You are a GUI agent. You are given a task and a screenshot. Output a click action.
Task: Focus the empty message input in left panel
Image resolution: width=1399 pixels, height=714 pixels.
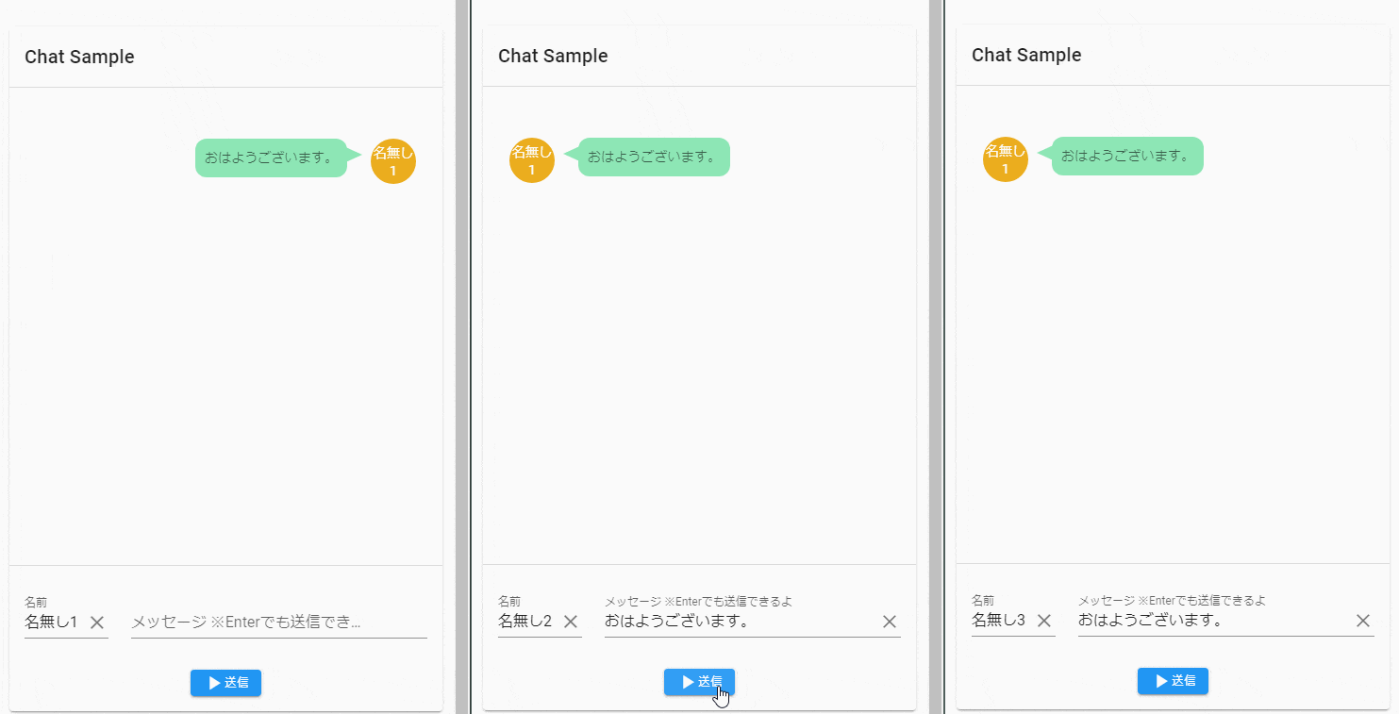point(279,623)
